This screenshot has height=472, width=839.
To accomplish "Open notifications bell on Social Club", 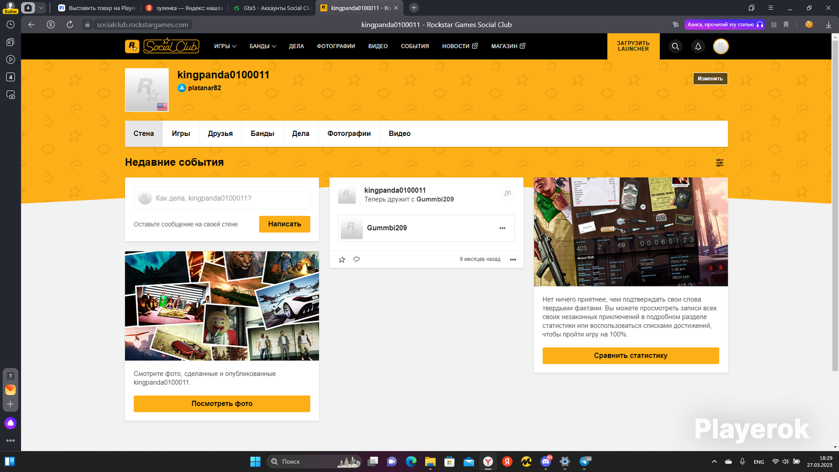I will pyautogui.click(x=698, y=46).
